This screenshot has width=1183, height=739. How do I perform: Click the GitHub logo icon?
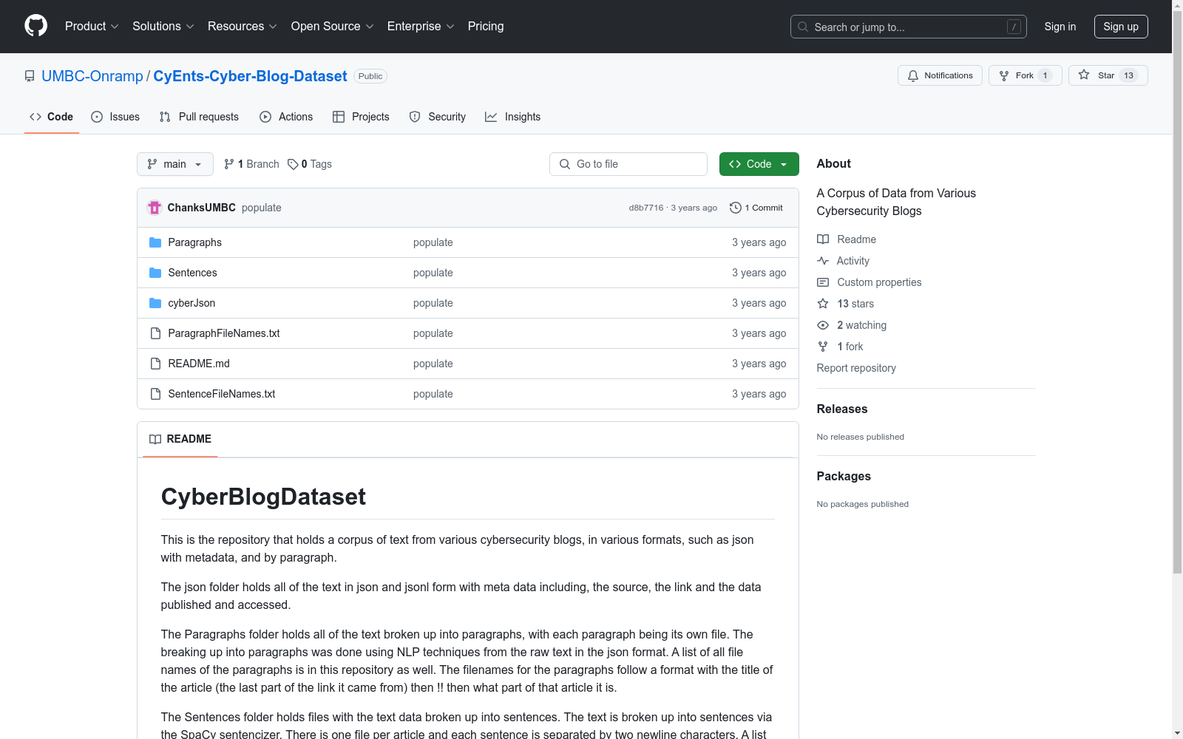pos(35,26)
